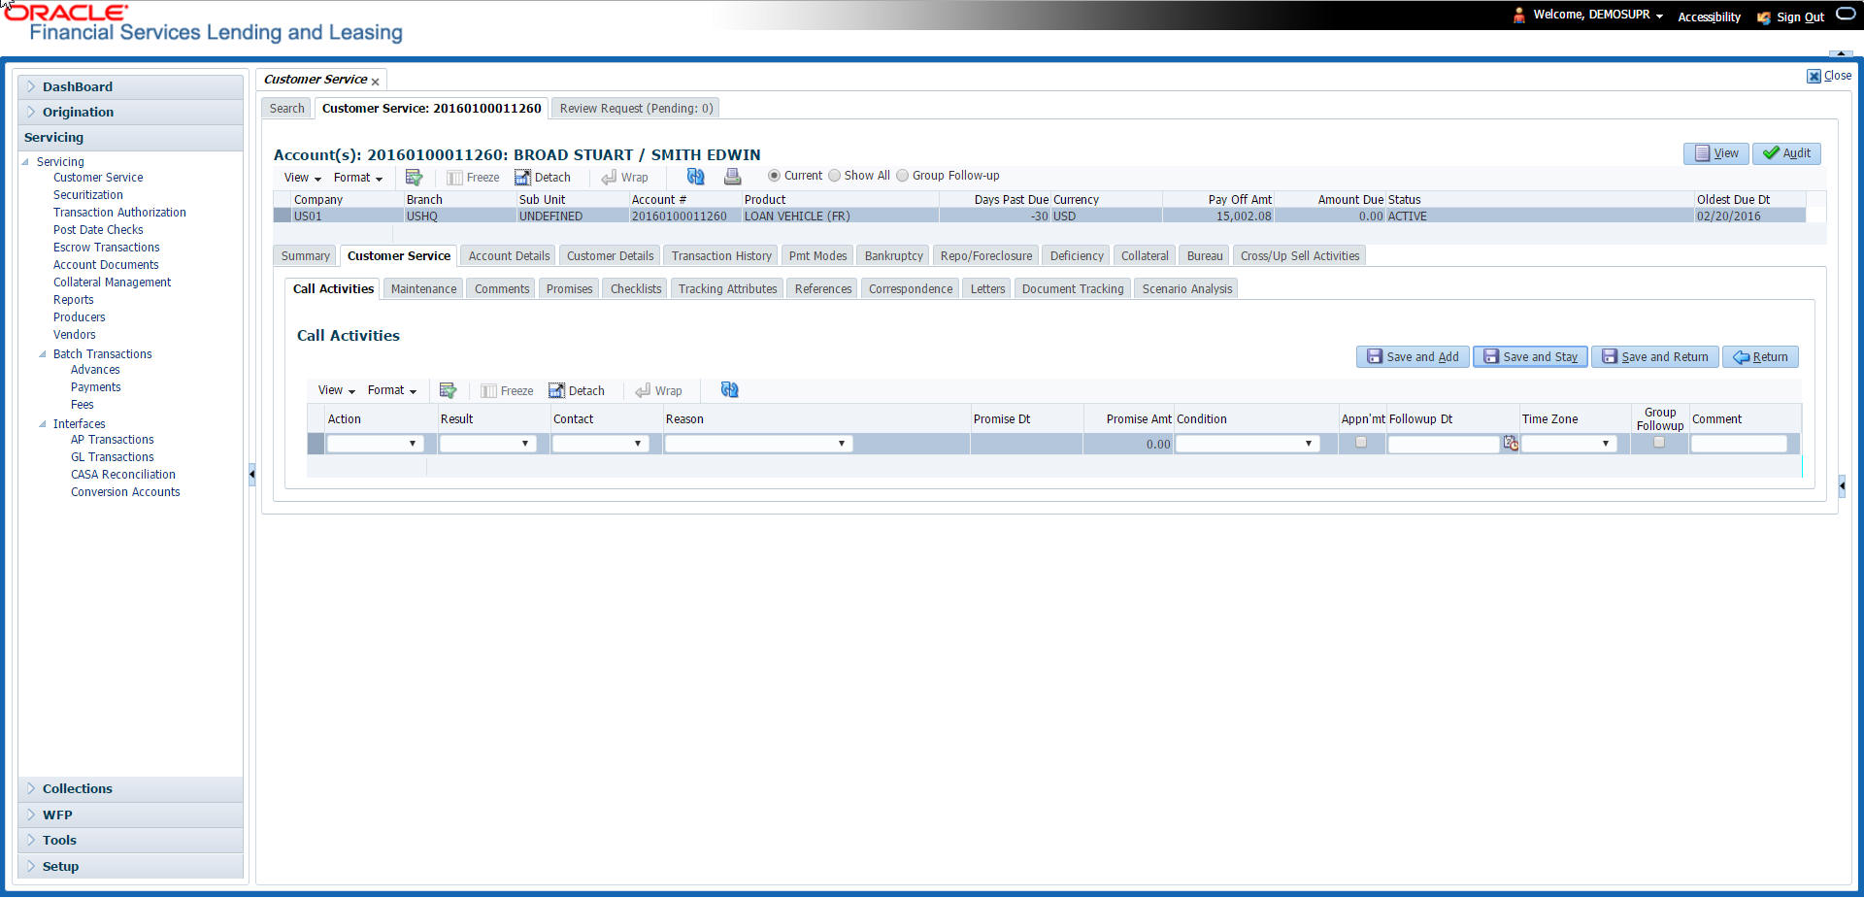Open the welcome DEMOSUPR user menu
1864x898 pixels.
tap(1597, 15)
